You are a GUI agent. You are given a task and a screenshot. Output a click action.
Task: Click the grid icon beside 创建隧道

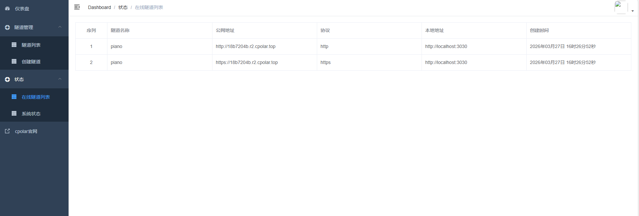click(x=14, y=61)
